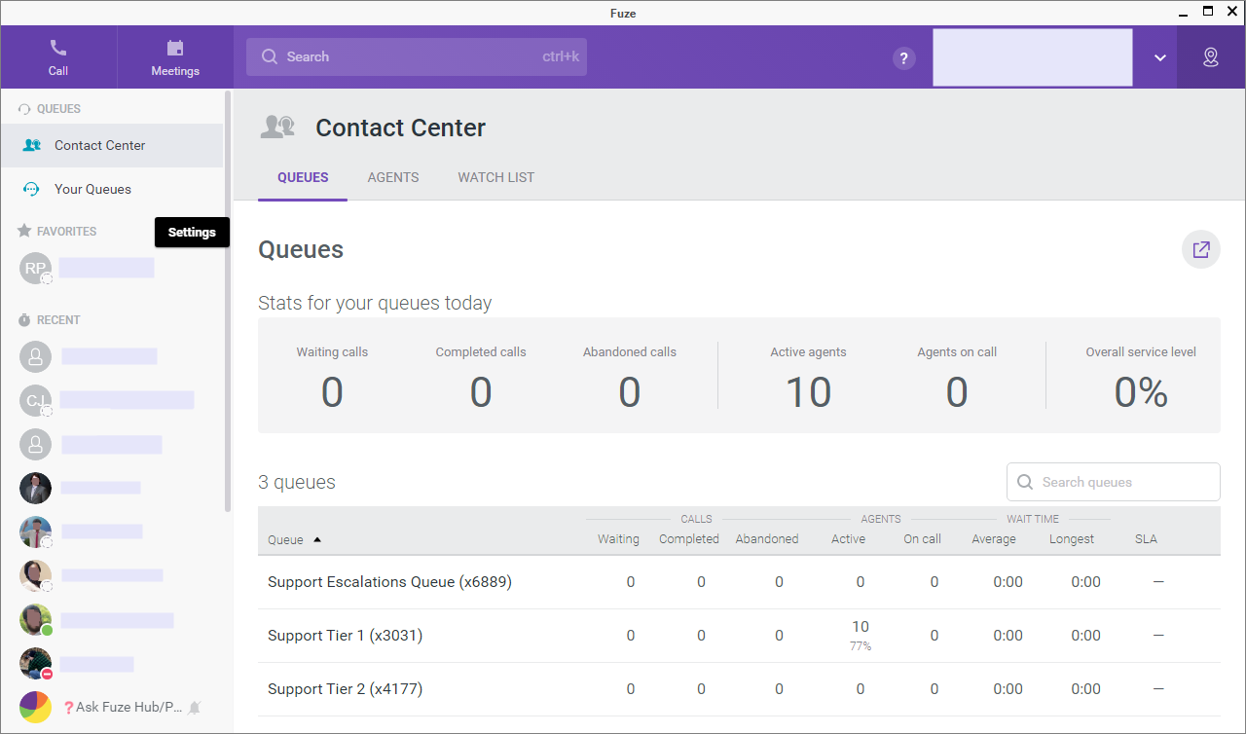Switch to the Agents tab
The height and width of the screenshot is (734, 1246).
click(x=393, y=177)
